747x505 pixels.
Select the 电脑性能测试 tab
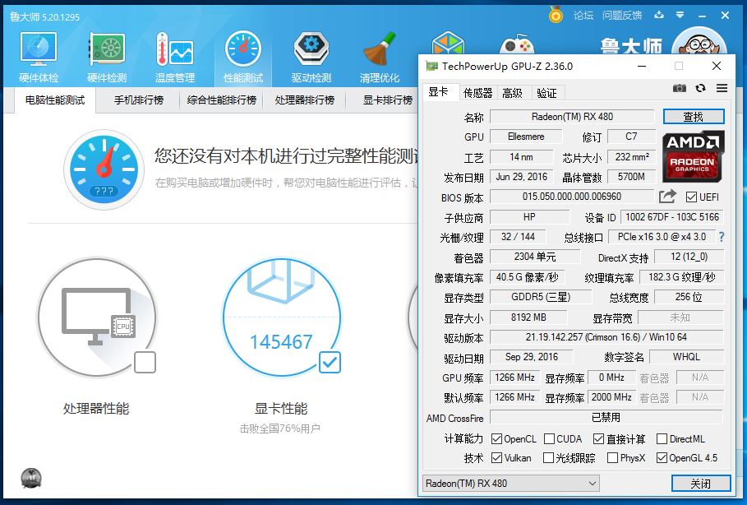[x=55, y=100]
